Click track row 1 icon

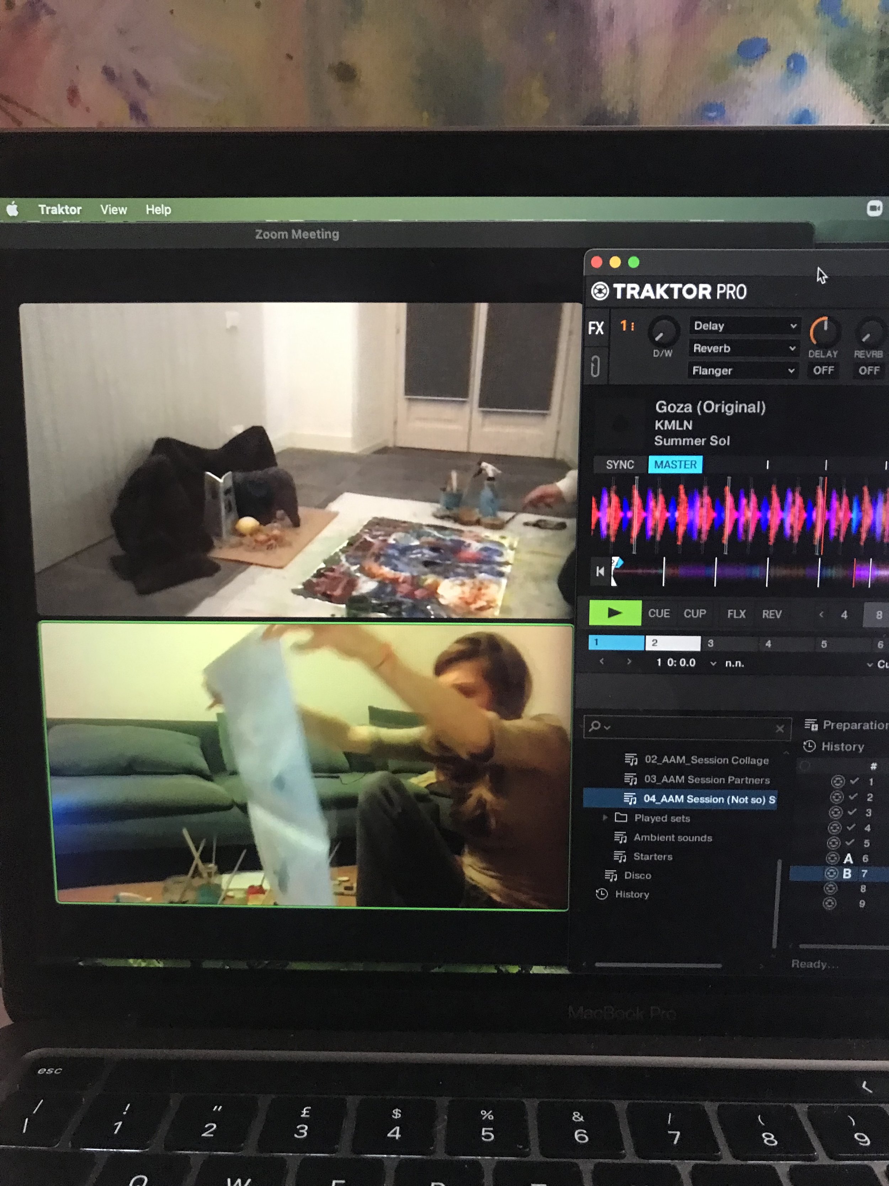(837, 782)
